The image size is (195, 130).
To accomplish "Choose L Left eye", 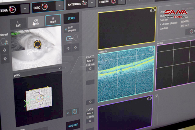I will coord(18,24).
